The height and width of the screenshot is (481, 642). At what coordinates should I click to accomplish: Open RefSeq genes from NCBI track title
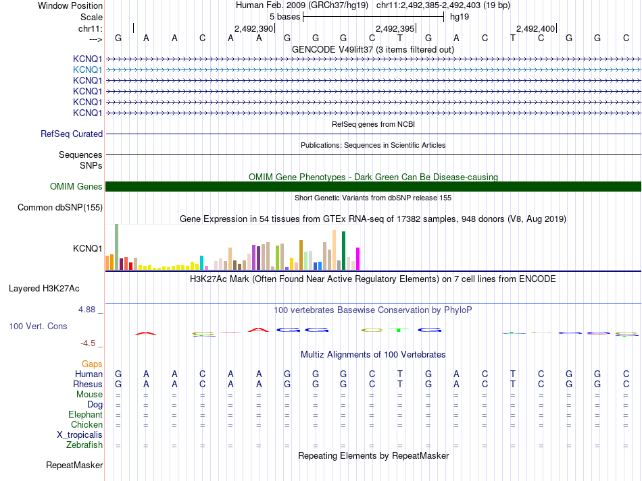click(x=373, y=124)
